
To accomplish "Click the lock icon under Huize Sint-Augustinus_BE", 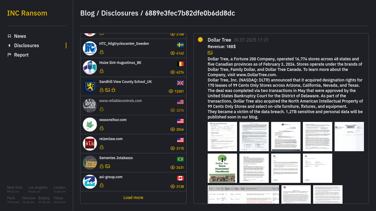I will (x=102, y=71).
